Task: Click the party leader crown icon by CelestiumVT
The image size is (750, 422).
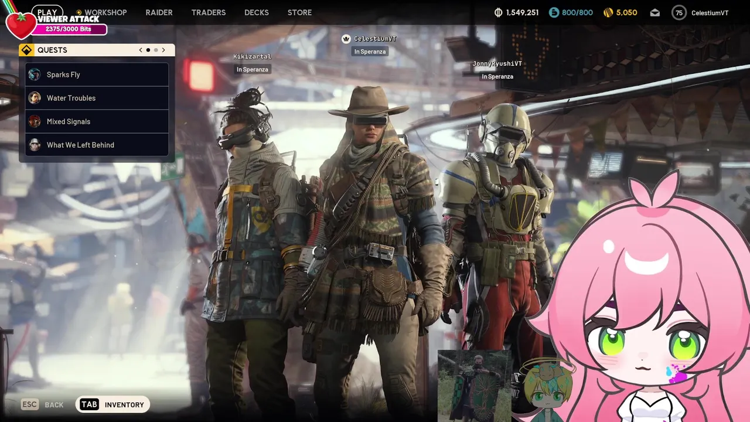Action: tap(346, 39)
